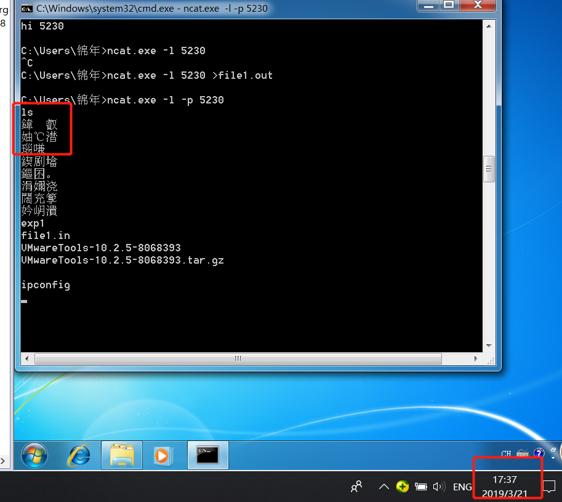
Task: Open Windows Media Player taskbar icon
Action: (x=163, y=456)
